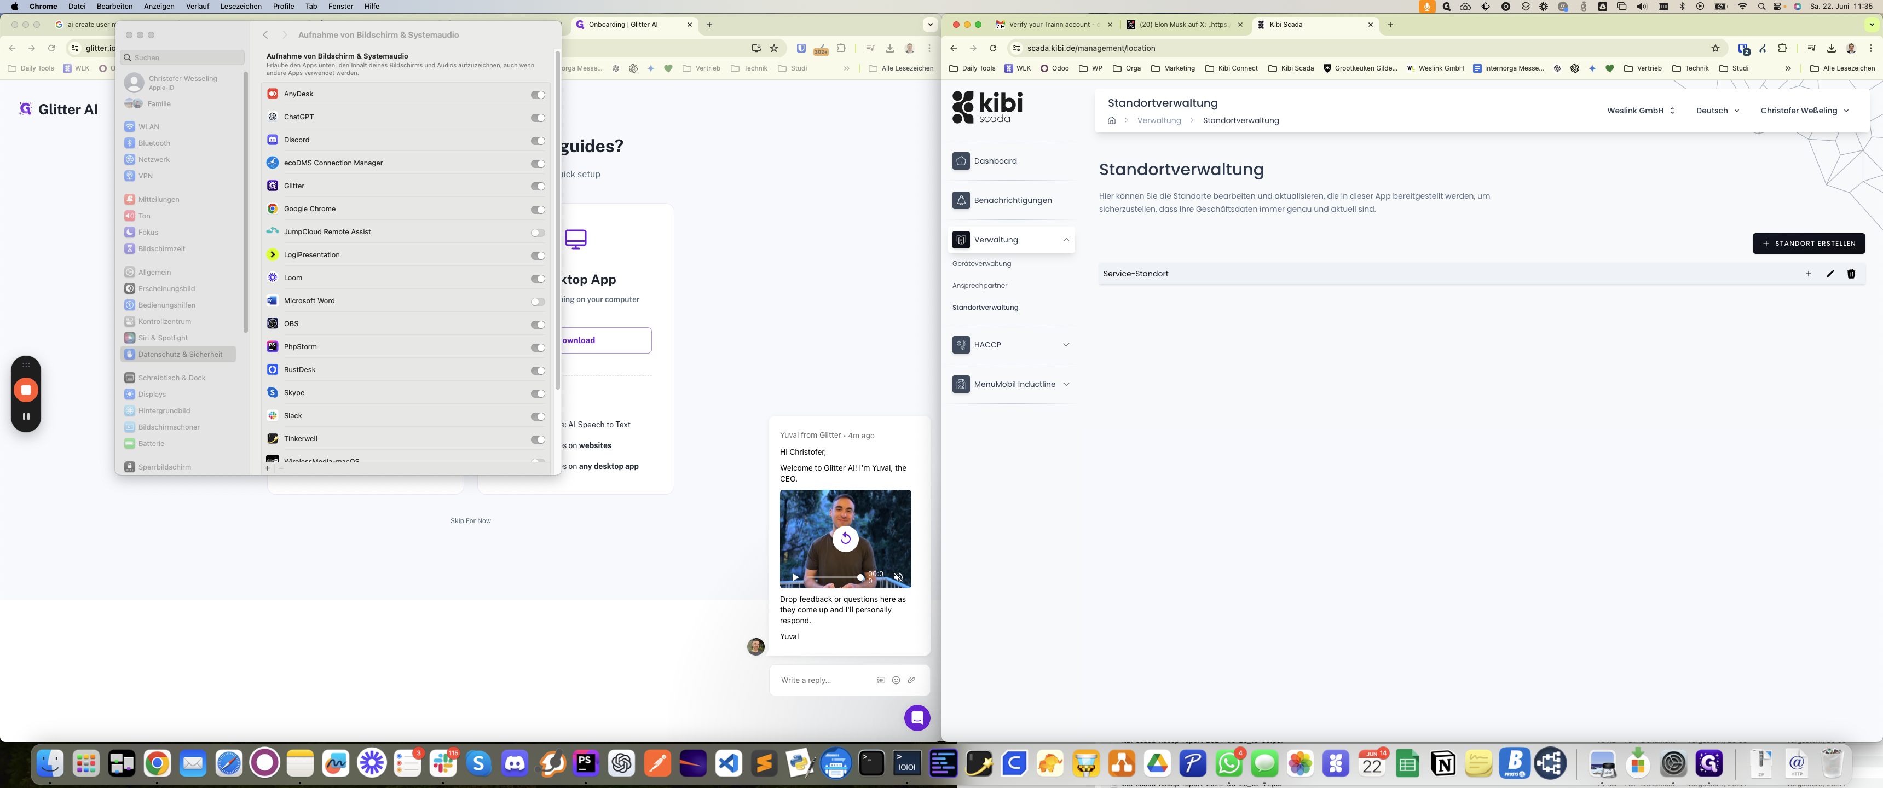Click the purple chat bubble launcher
1883x788 pixels.
tap(917, 718)
